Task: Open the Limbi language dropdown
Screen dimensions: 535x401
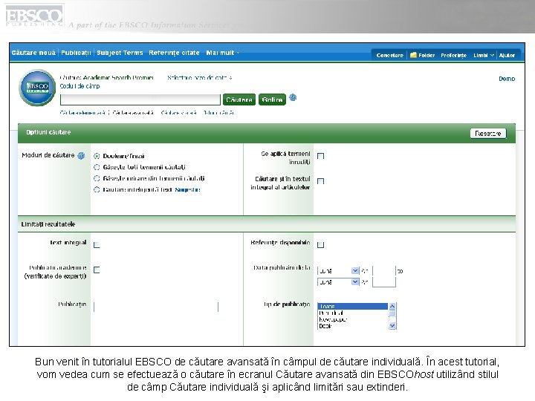Action: click(x=484, y=55)
